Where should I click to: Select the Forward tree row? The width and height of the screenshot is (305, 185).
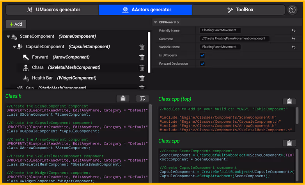tap(76, 57)
